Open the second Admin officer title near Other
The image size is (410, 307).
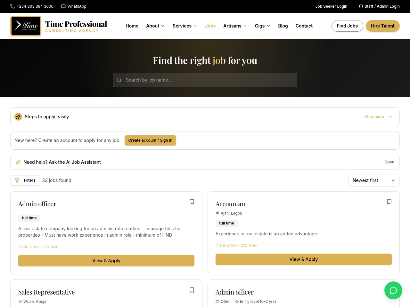coord(234,292)
